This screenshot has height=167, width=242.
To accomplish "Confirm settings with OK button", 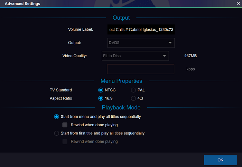I will pyautogui.click(x=220, y=160).
